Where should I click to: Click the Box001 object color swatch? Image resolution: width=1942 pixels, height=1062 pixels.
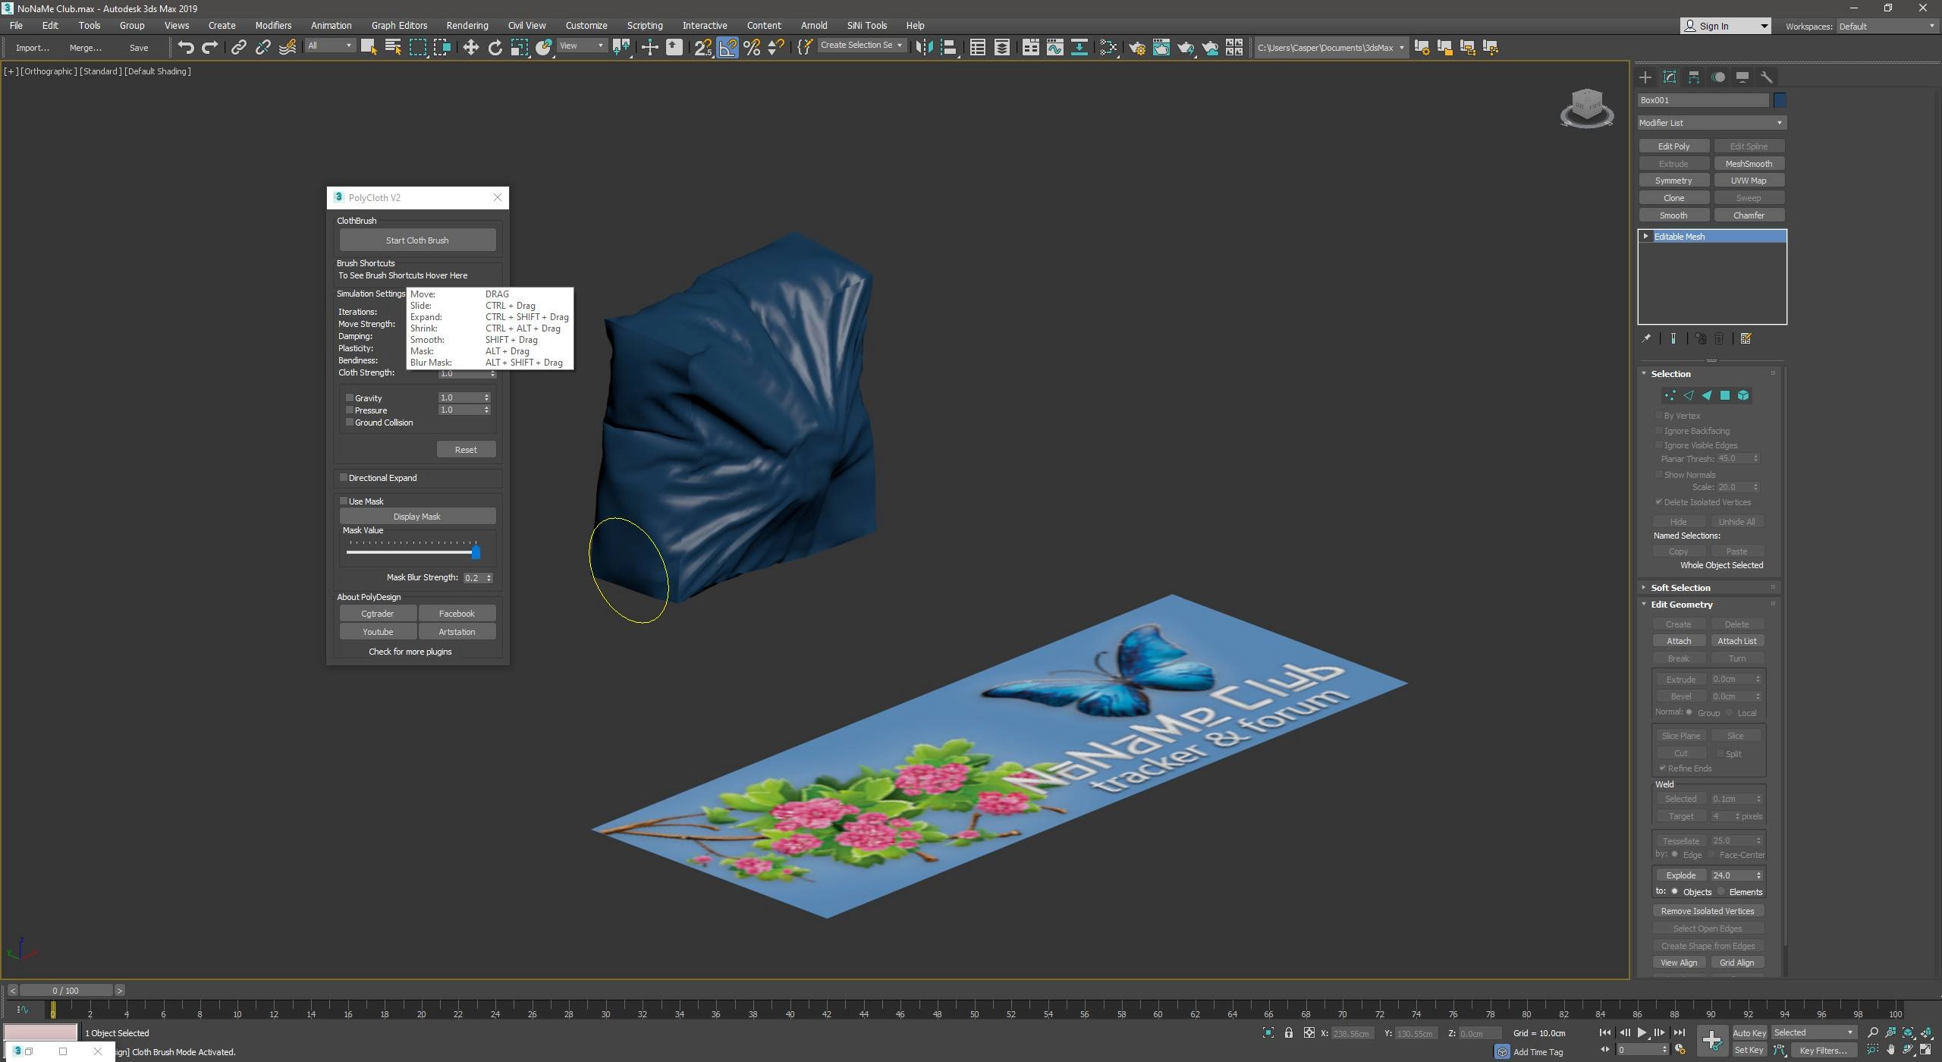tap(1780, 99)
